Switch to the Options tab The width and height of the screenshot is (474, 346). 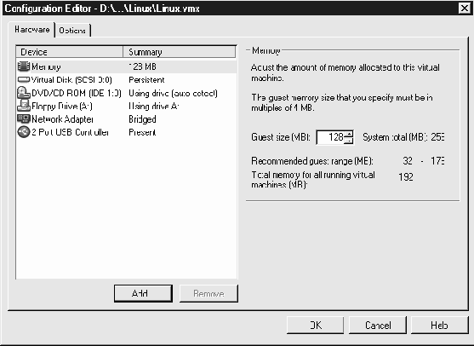[72, 31]
